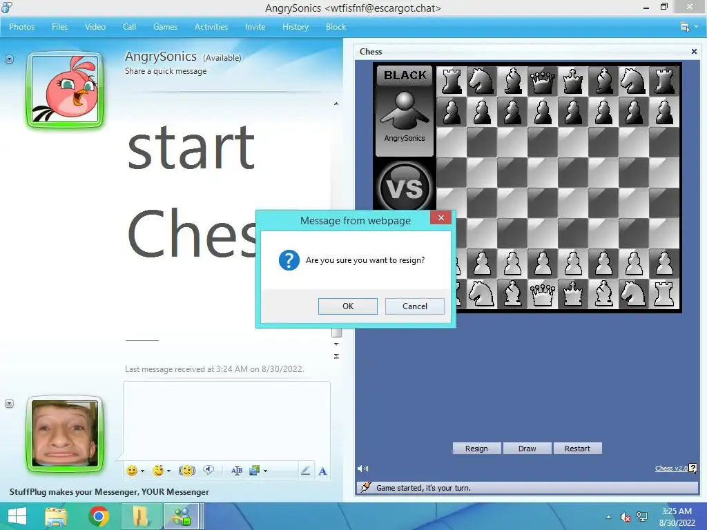This screenshot has width=707, height=530.
Task: Close the Message from webpage dialog
Action: [441, 217]
